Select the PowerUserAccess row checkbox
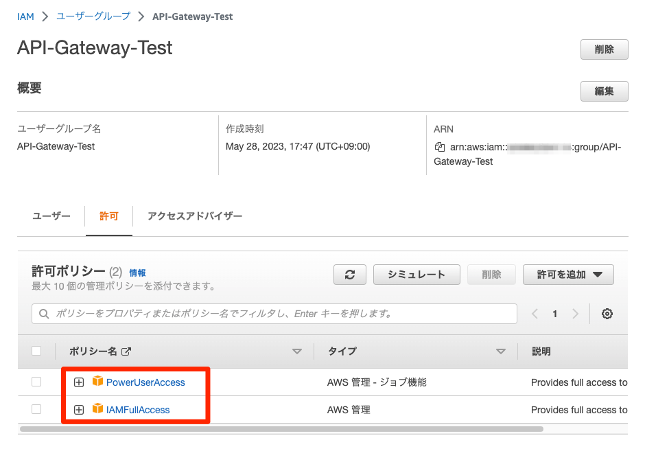645x451 pixels. [x=36, y=382]
